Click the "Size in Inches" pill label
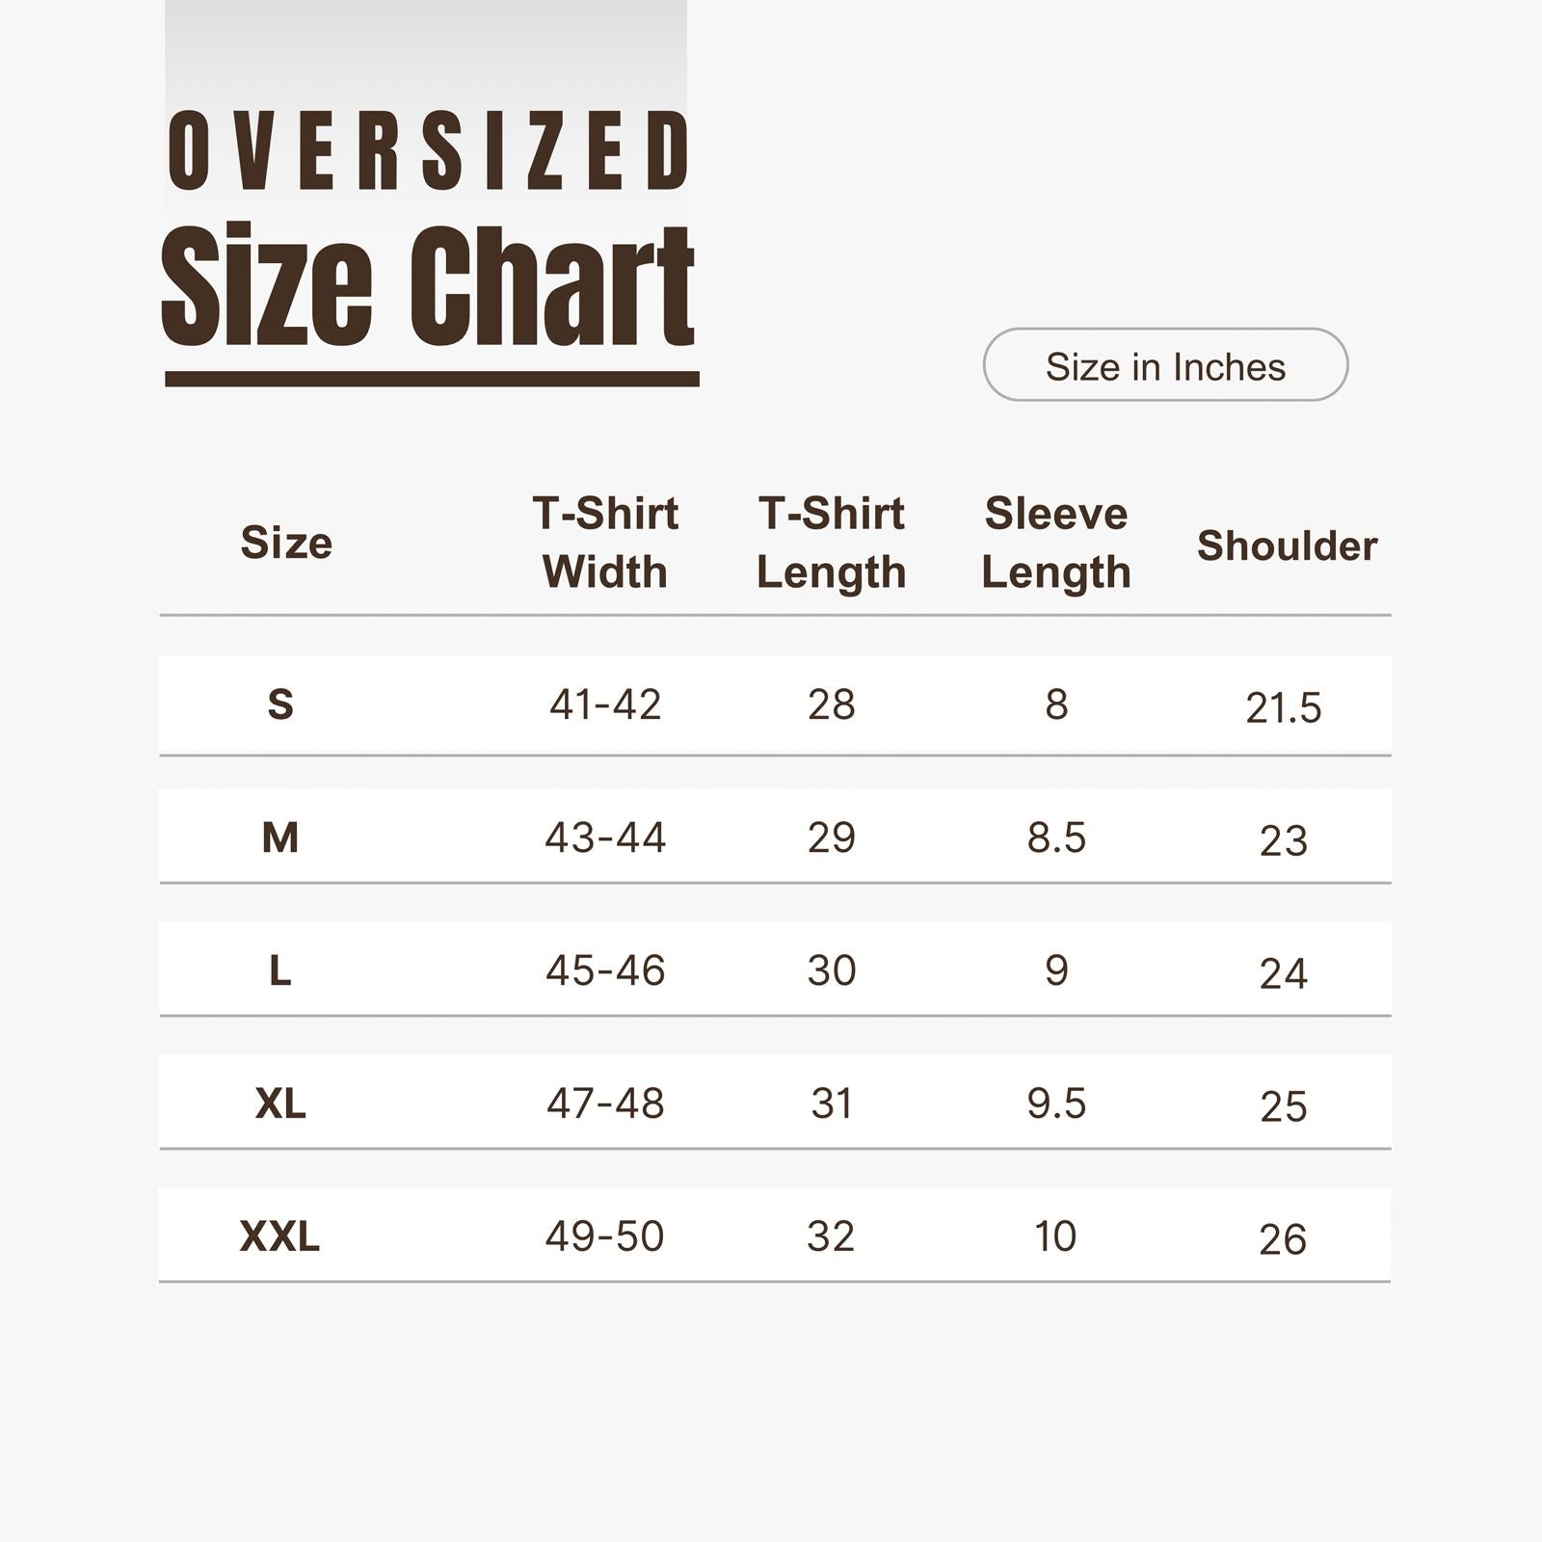 [x=1165, y=366]
